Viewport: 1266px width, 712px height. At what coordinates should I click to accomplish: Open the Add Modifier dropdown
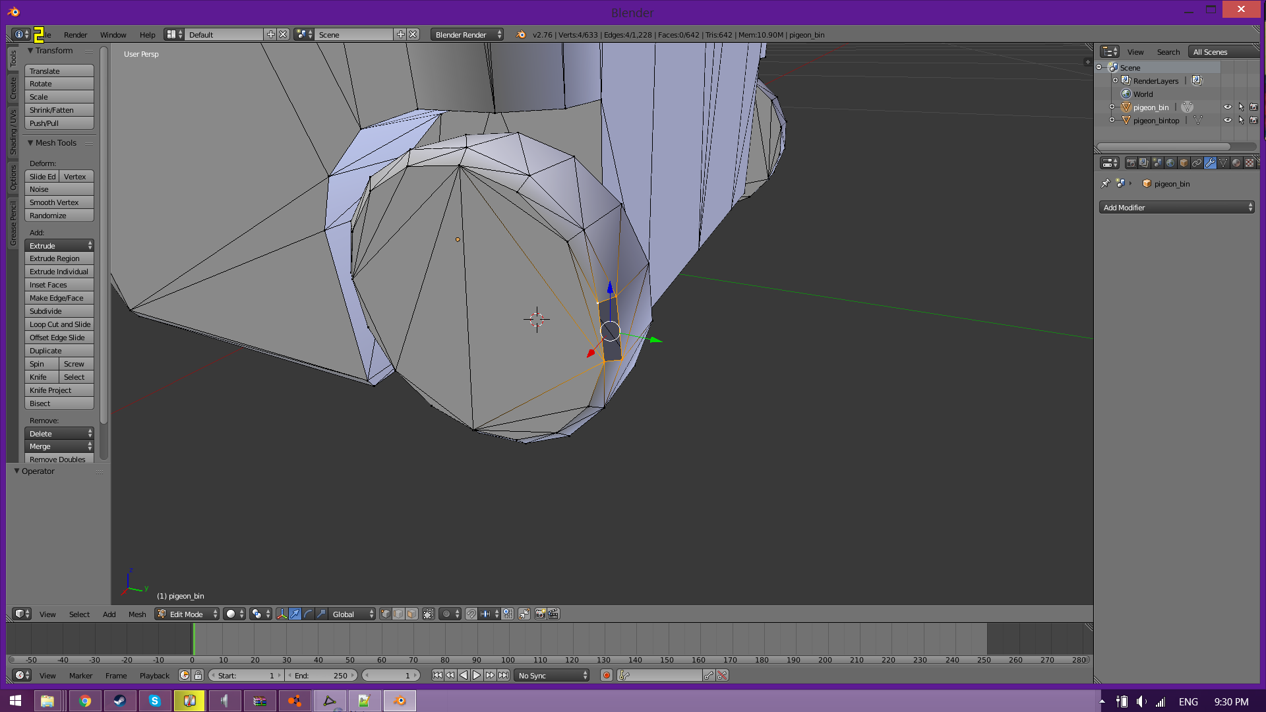point(1176,208)
